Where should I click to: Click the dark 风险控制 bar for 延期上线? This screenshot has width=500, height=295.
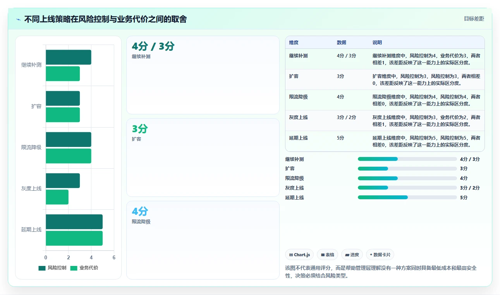pos(74,222)
